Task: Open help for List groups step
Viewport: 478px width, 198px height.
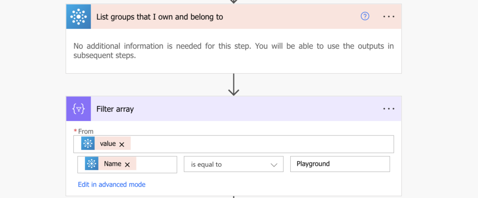Action: coord(365,16)
